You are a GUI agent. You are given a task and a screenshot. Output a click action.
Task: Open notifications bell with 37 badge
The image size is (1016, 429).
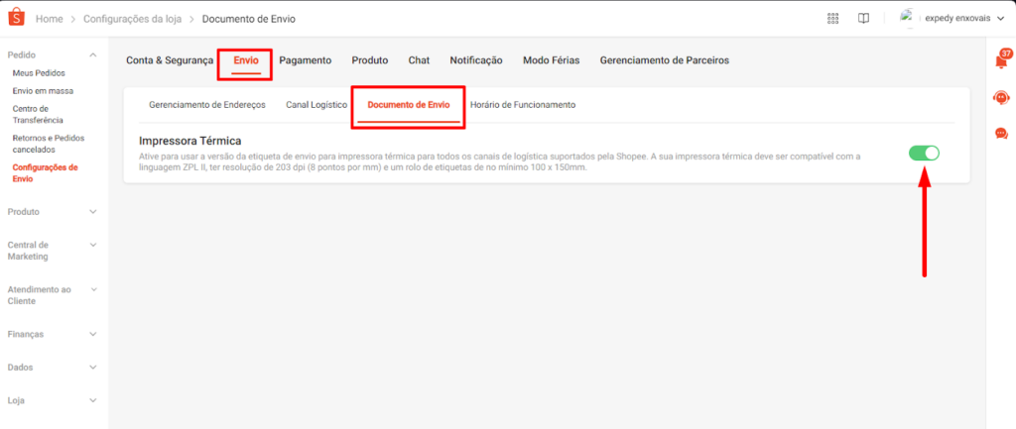[1000, 61]
